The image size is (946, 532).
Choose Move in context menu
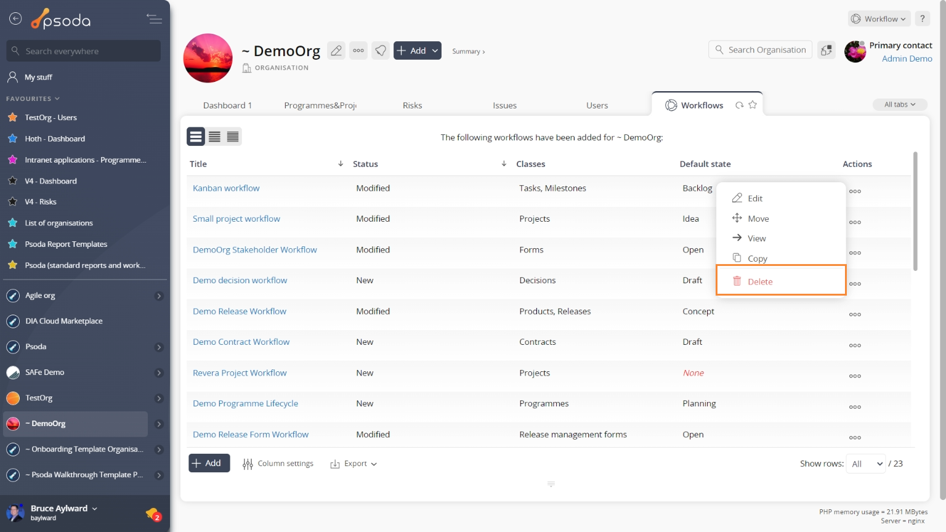point(781,219)
